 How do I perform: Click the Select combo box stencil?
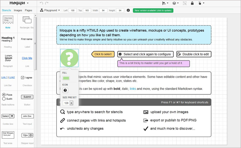tap(8, 116)
